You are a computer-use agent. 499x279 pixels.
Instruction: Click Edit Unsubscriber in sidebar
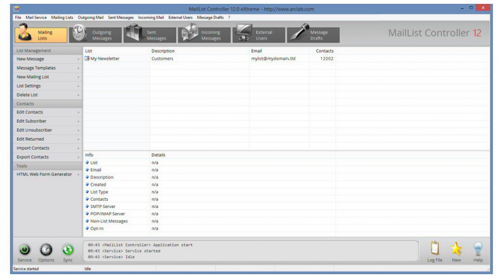click(x=34, y=130)
